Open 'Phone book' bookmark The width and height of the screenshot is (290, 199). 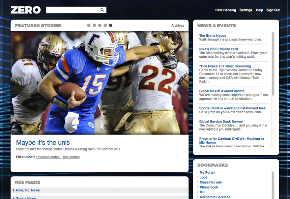coord(209,187)
